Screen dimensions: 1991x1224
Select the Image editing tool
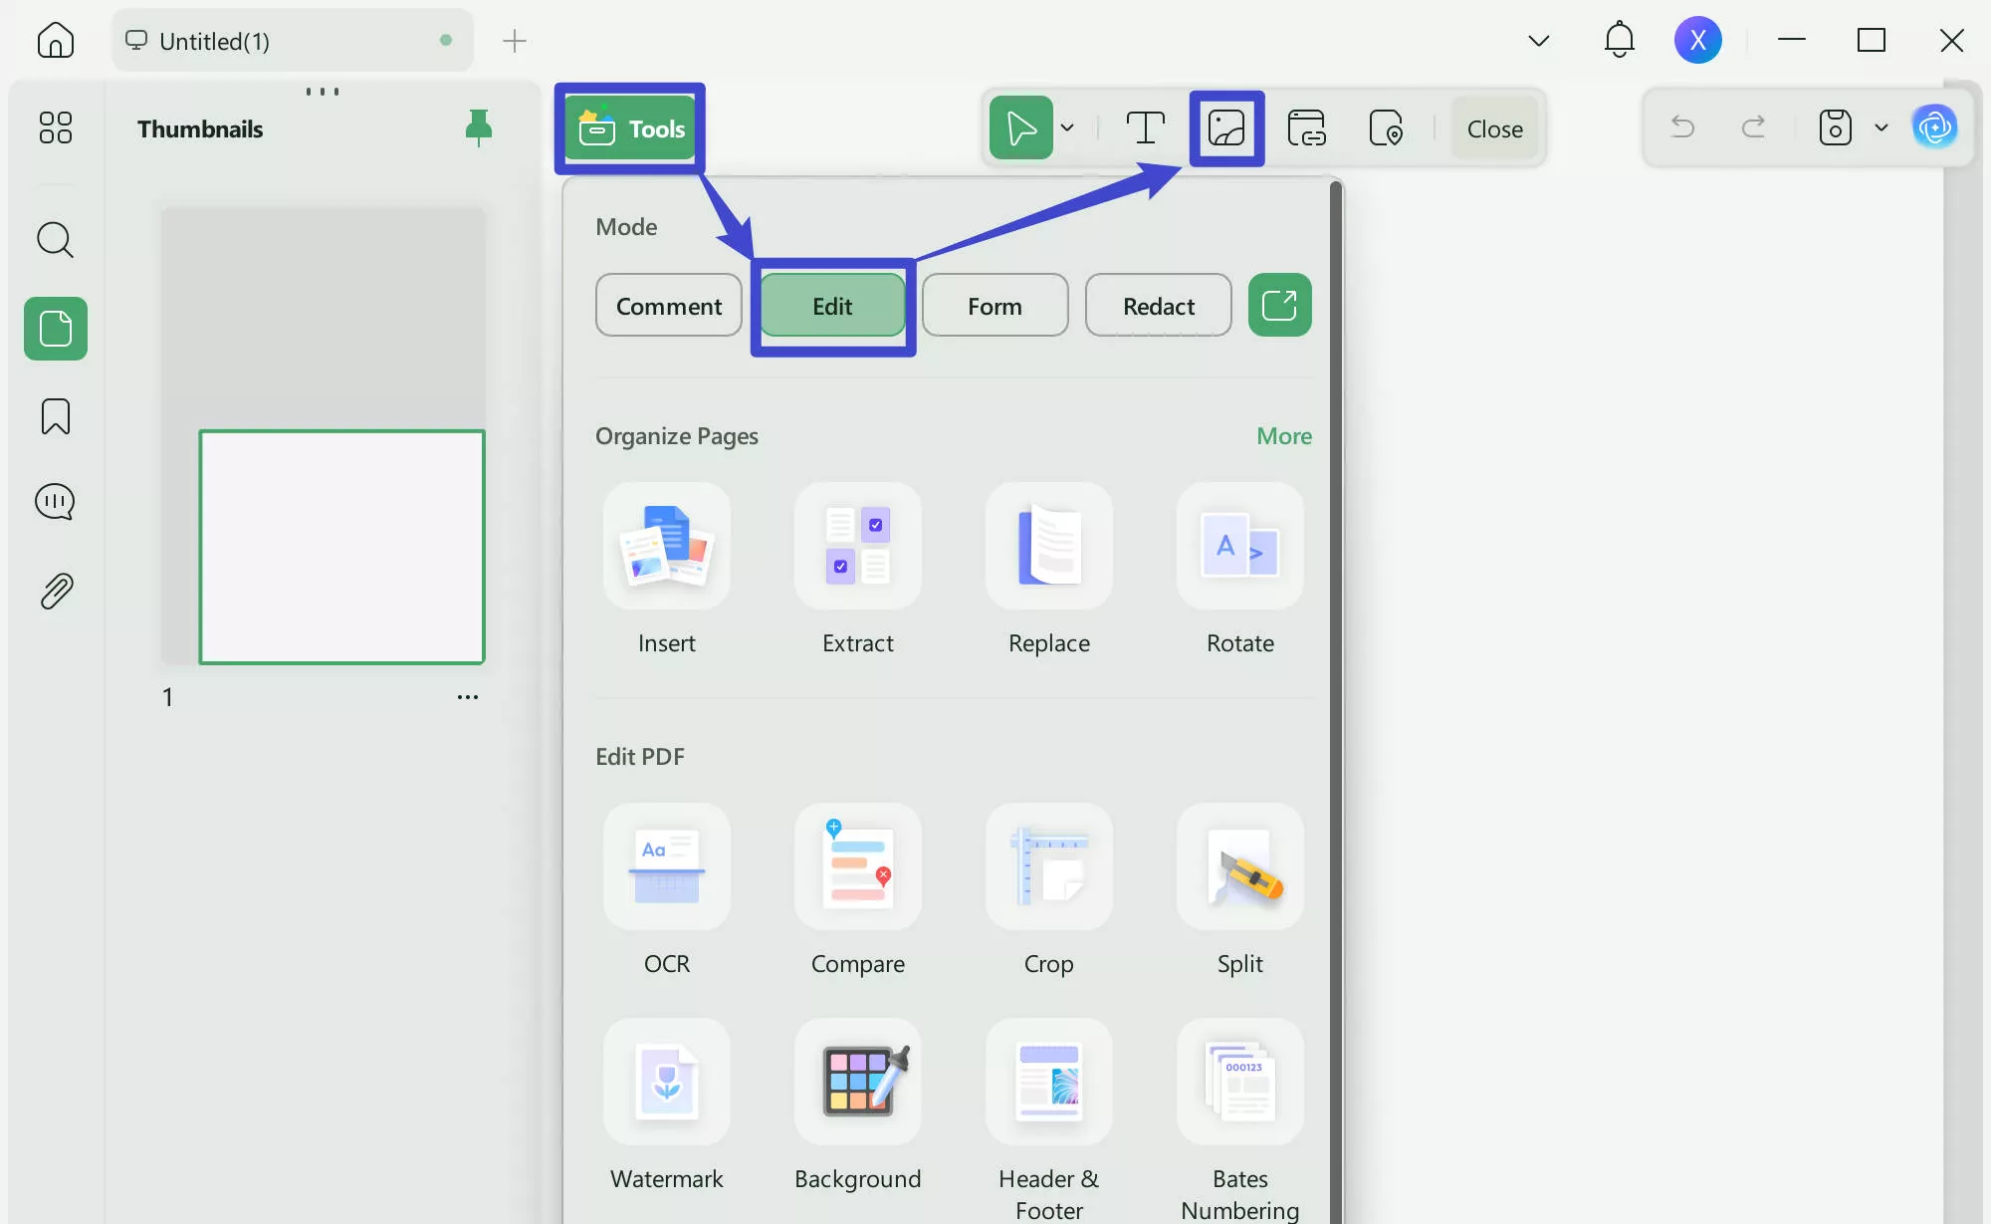click(x=1227, y=127)
